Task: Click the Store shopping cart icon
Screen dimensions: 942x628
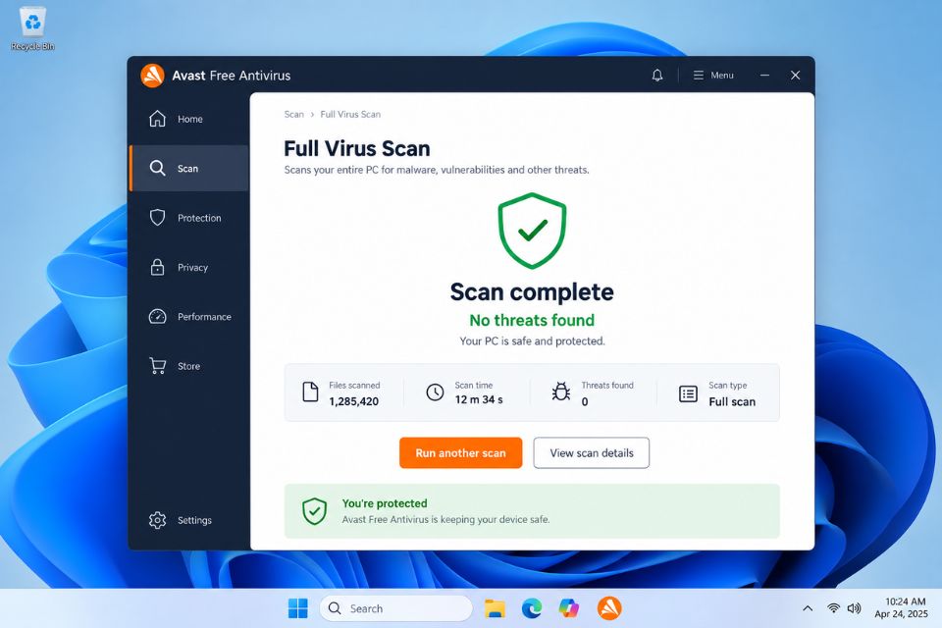Action: point(157,365)
